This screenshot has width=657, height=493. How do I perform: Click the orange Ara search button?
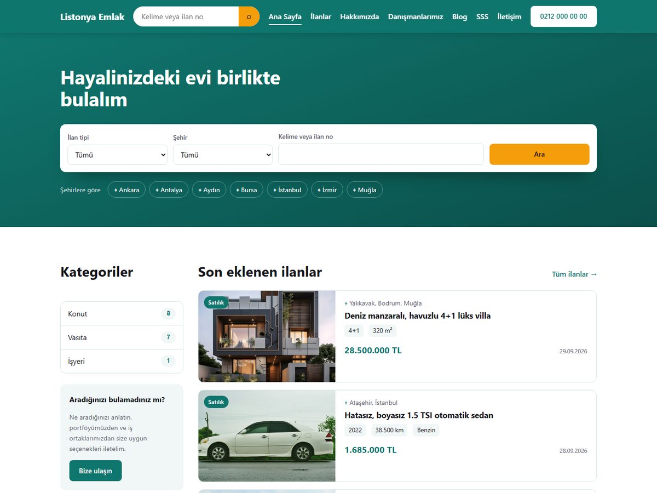[x=539, y=154]
